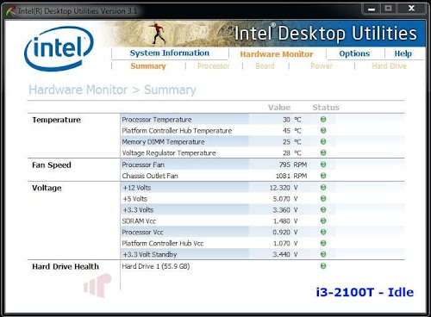Click Platform Controller Hub Temperature status icon

tap(323, 130)
